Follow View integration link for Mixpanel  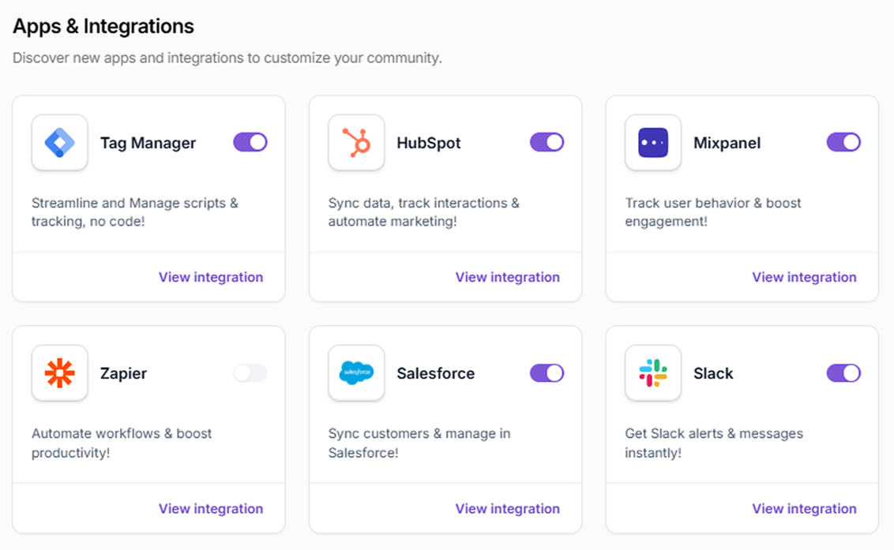(x=804, y=277)
